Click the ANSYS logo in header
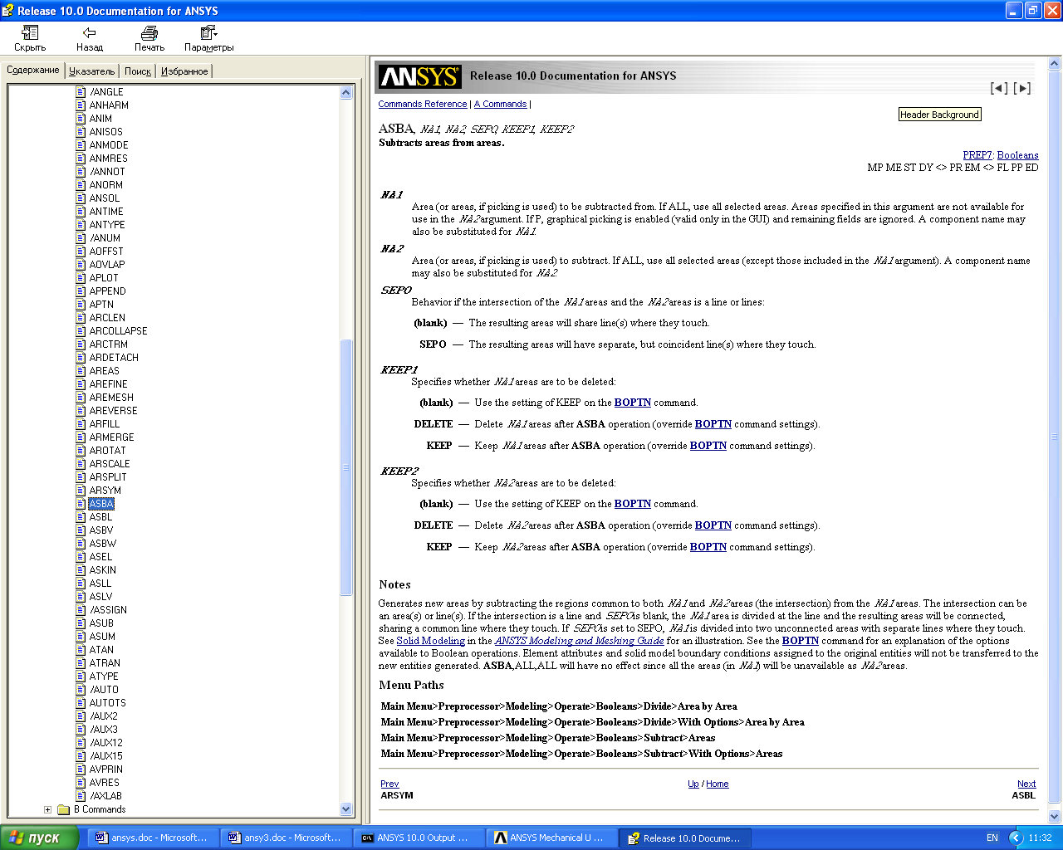This screenshot has width=1063, height=850. coord(420,76)
